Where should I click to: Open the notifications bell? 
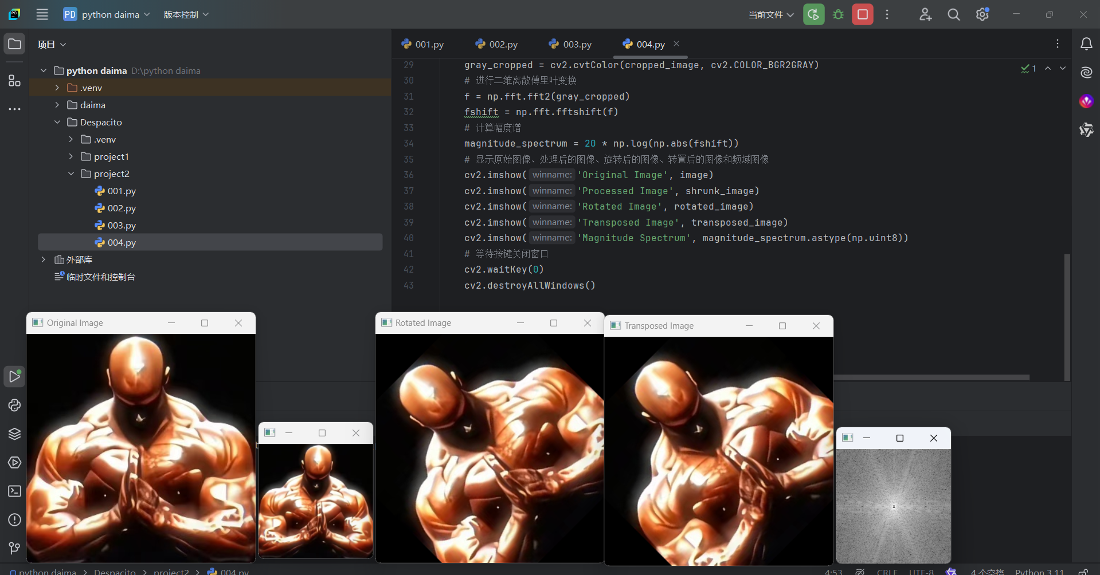coord(1086,44)
